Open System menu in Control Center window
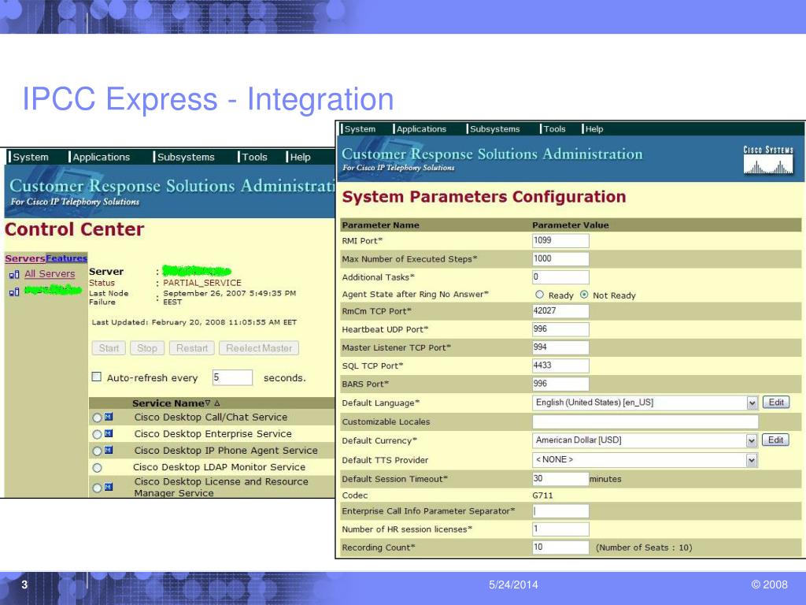This screenshot has height=605, width=806. pyautogui.click(x=31, y=157)
